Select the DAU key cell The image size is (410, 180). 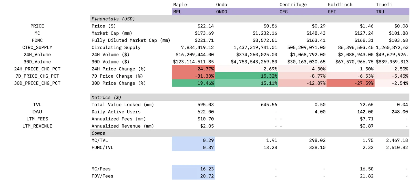click(x=37, y=112)
